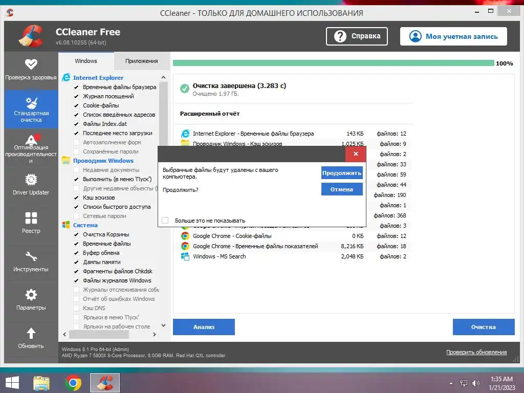Click the Windows - MS Search row icon

(185, 256)
